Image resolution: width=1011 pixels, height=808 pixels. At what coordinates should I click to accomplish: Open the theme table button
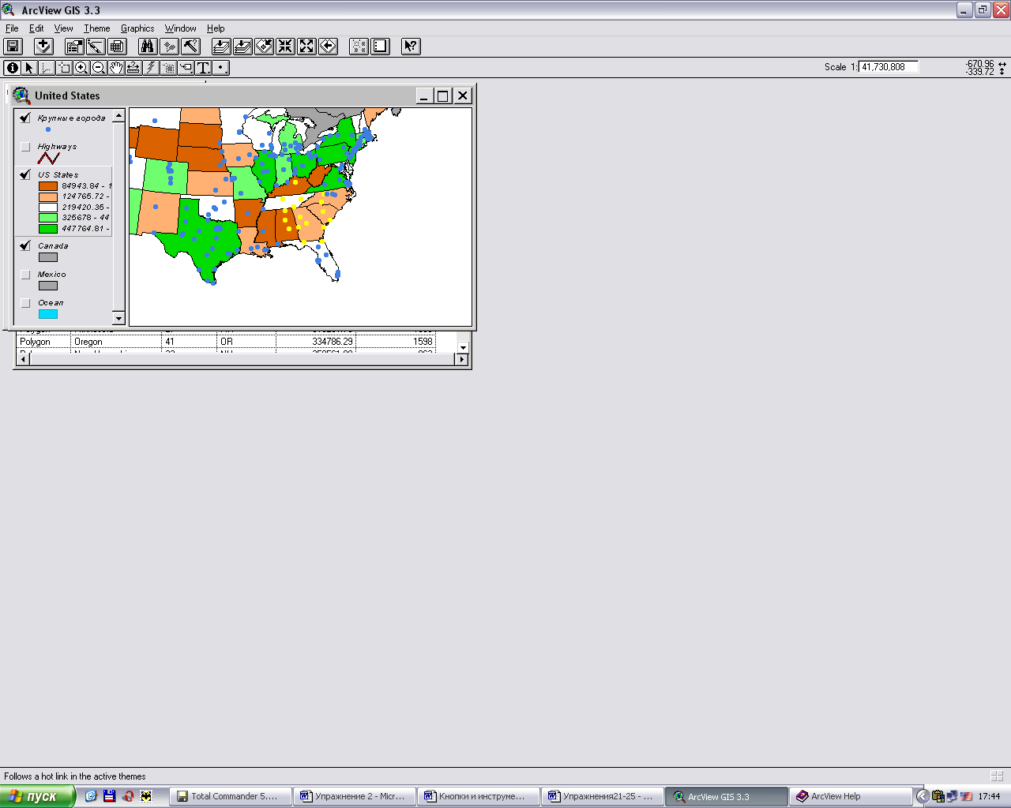click(117, 47)
